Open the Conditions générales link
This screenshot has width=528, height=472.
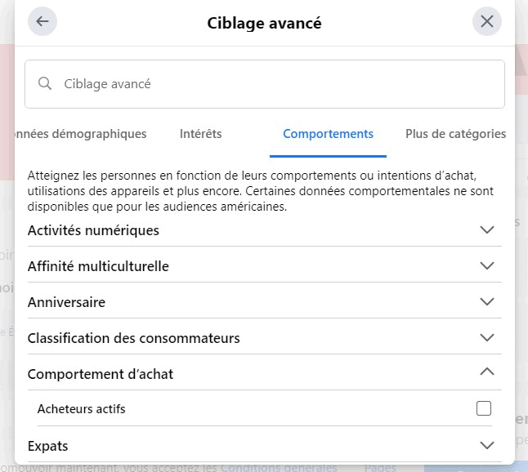click(x=280, y=468)
